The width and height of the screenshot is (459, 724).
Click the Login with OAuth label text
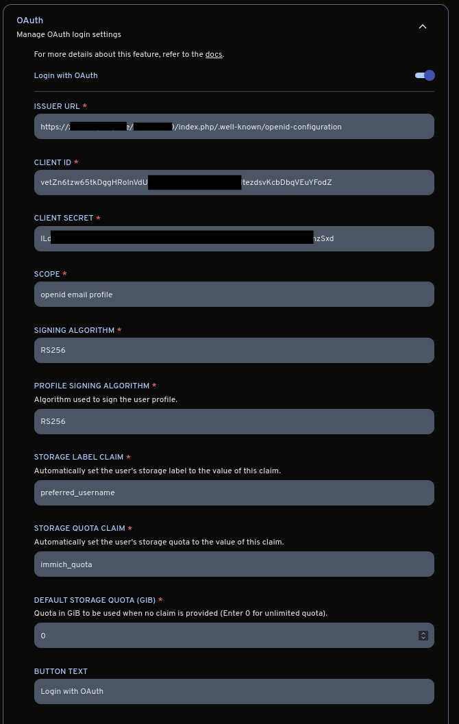[x=66, y=76]
